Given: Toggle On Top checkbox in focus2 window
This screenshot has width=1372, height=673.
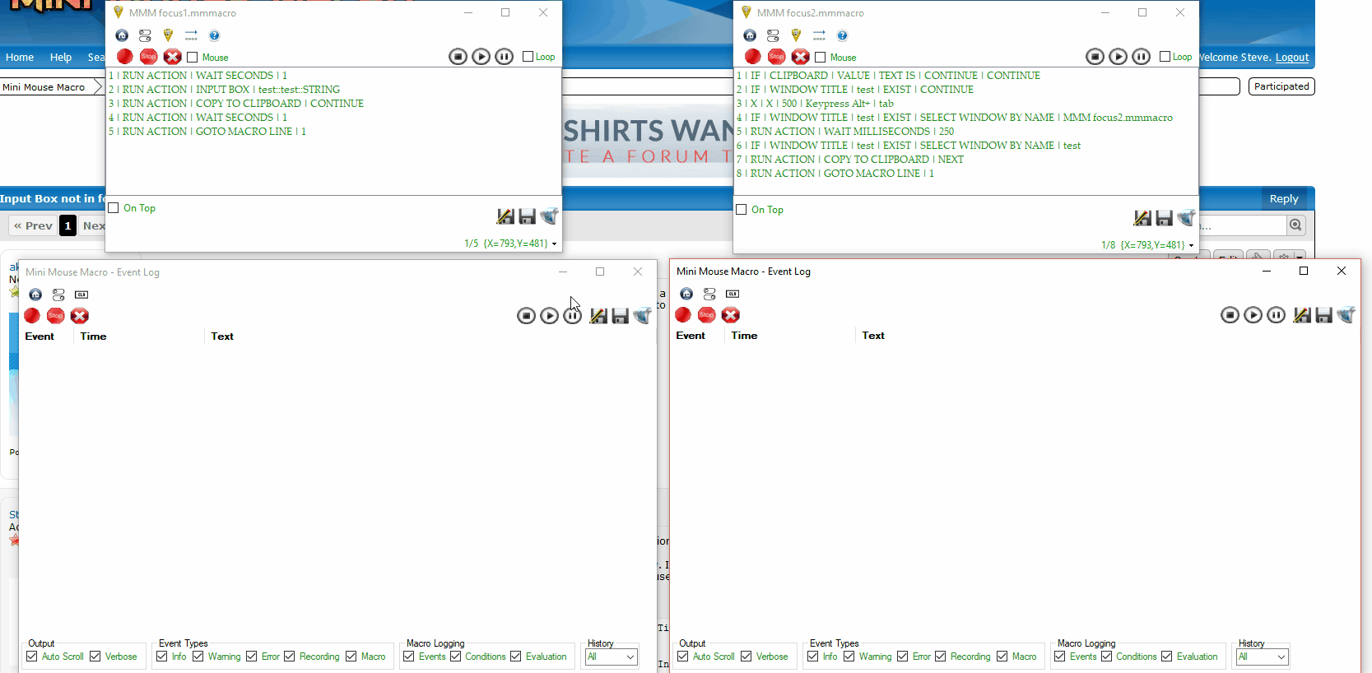Looking at the screenshot, I should [x=742, y=210].
